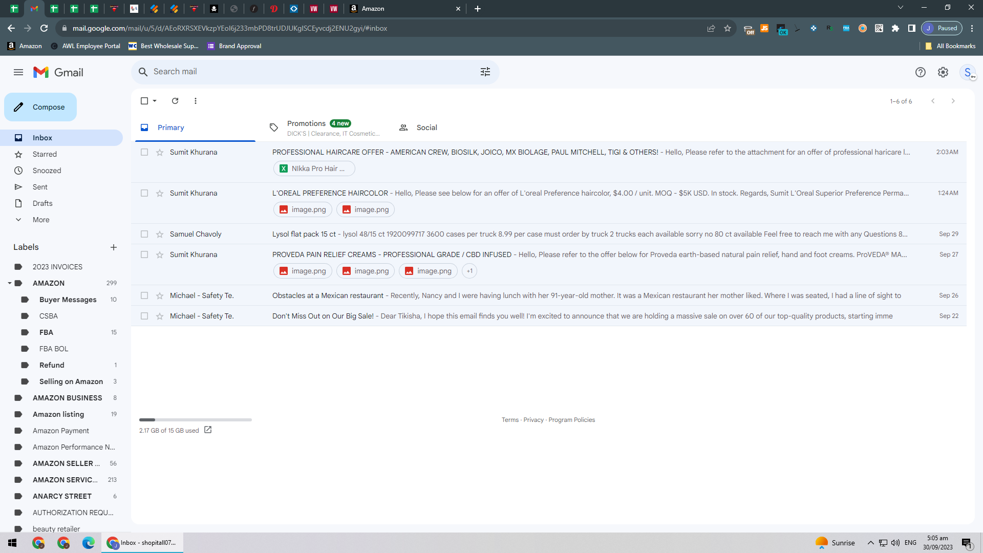Click the browser address bar URL

pos(230,28)
